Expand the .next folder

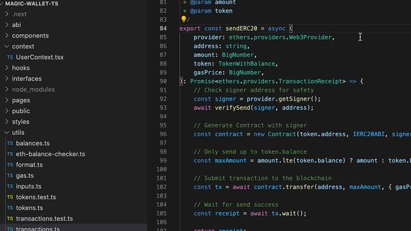click(x=7, y=14)
